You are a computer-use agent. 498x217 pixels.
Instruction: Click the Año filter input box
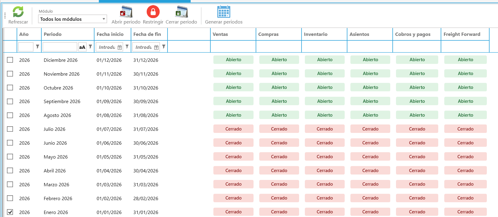pyautogui.click(x=26, y=47)
